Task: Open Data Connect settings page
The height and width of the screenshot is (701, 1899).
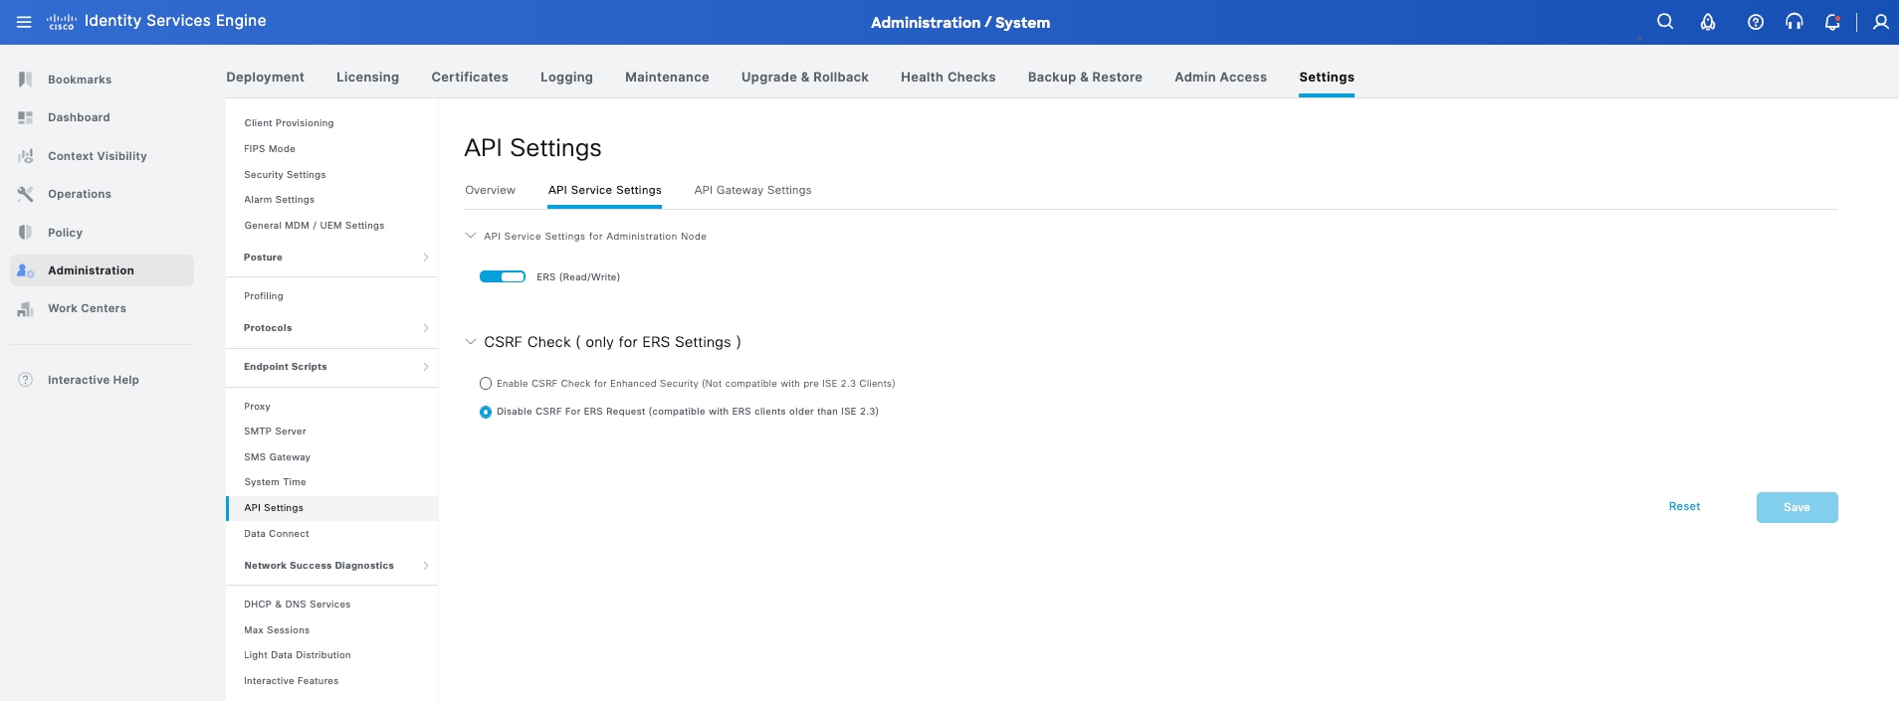Action: coord(277,533)
